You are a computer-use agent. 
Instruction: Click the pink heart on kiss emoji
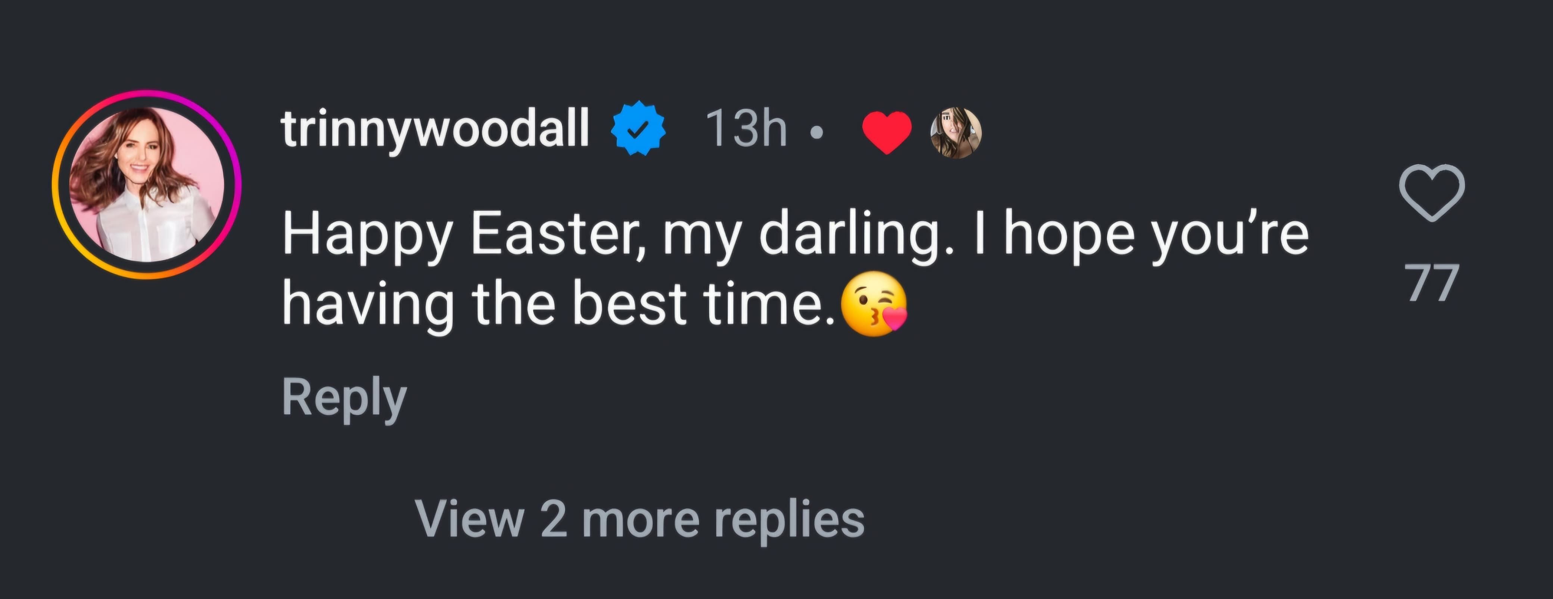click(x=896, y=317)
